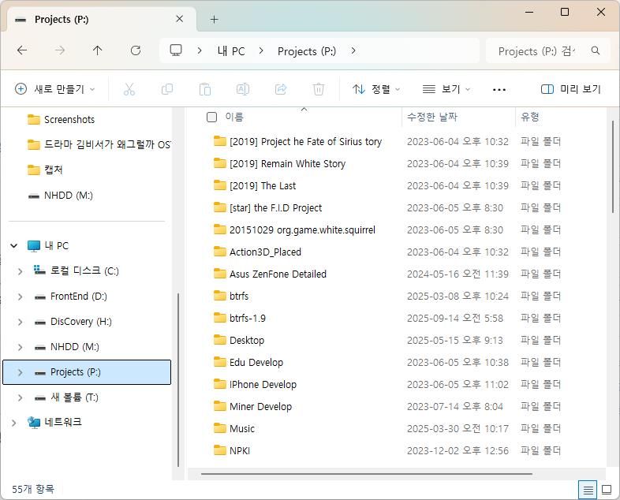
Task: Click the 새로 만들기 button
Action: tap(55, 89)
